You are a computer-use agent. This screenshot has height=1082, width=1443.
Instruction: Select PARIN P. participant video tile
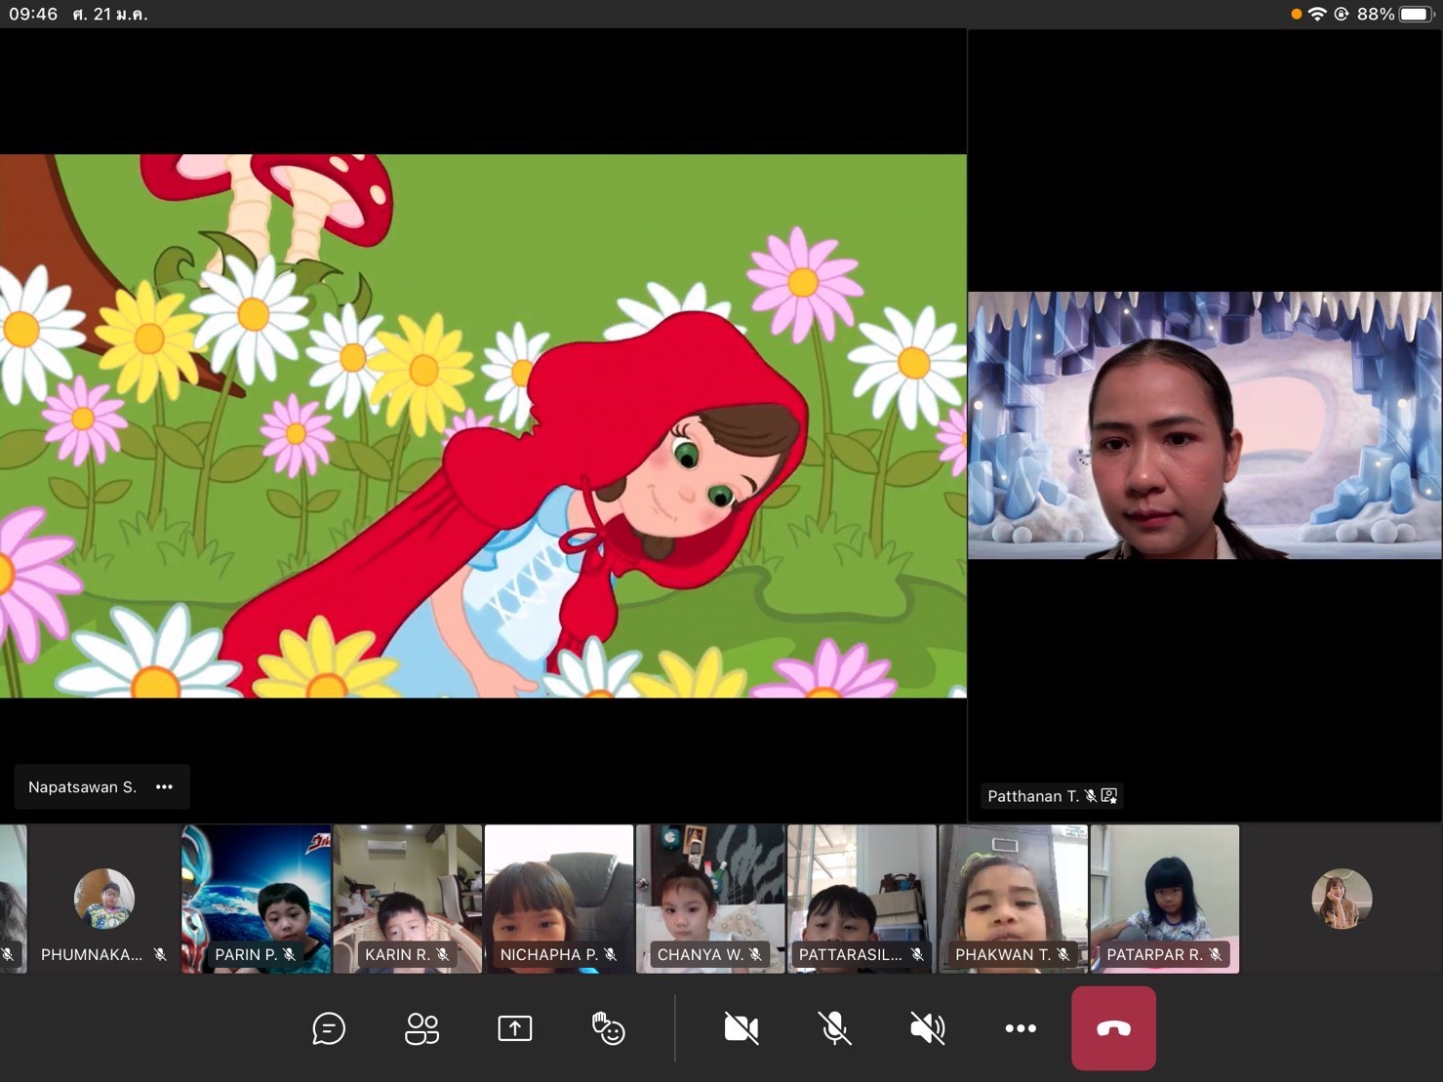click(257, 898)
